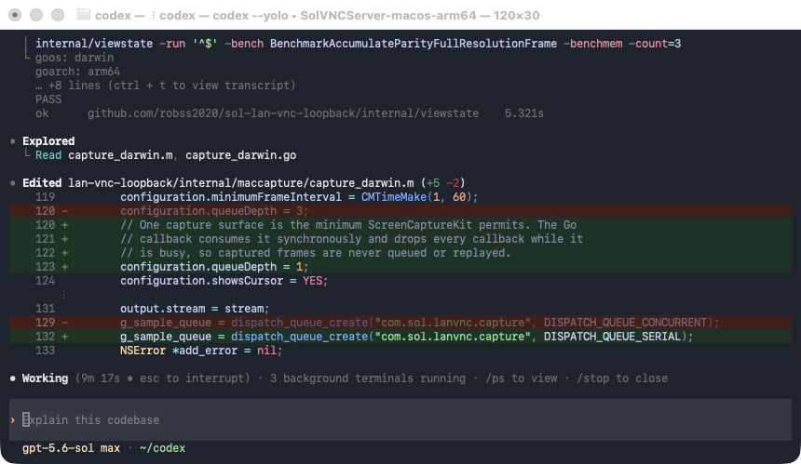Click the 'goos: darwin' output line
This screenshot has height=464, width=801.
pyautogui.click(x=75, y=58)
